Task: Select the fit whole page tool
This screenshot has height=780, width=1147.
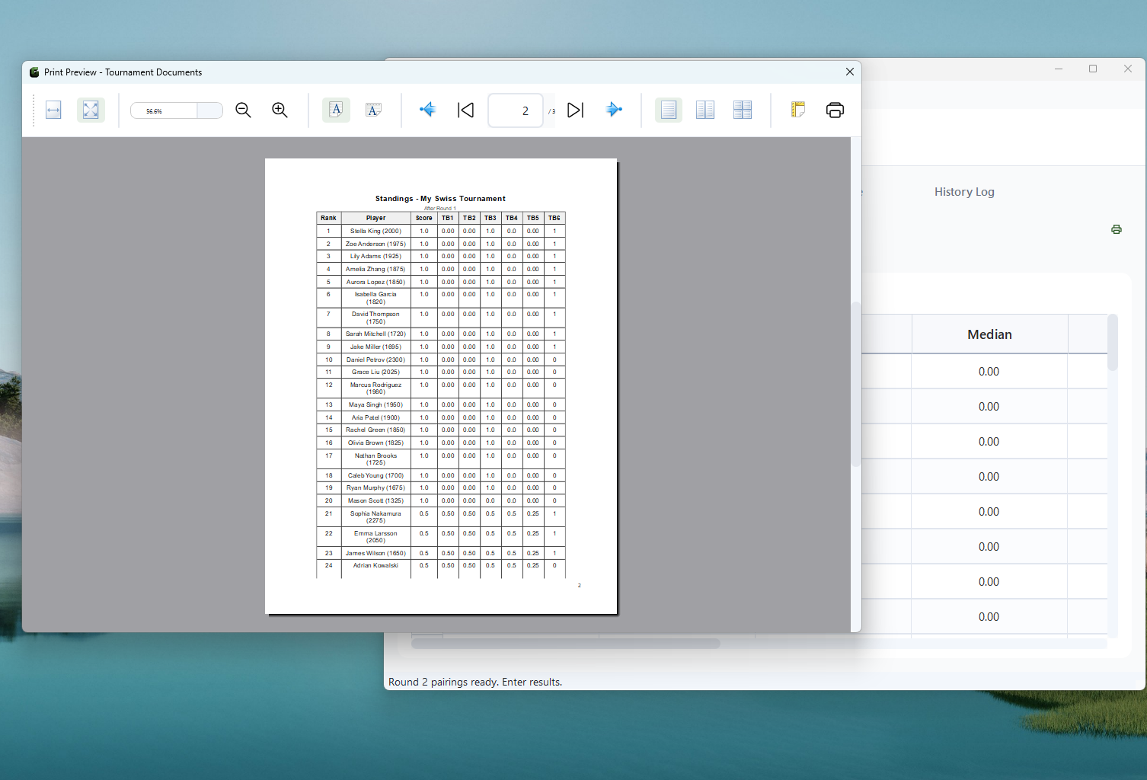Action: point(91,110)
